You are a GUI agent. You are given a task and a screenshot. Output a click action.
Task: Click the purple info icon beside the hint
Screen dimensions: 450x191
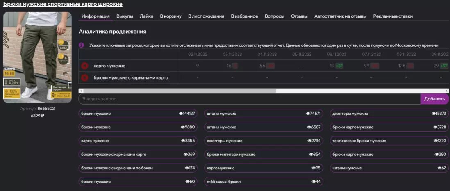tap(82, 45)
